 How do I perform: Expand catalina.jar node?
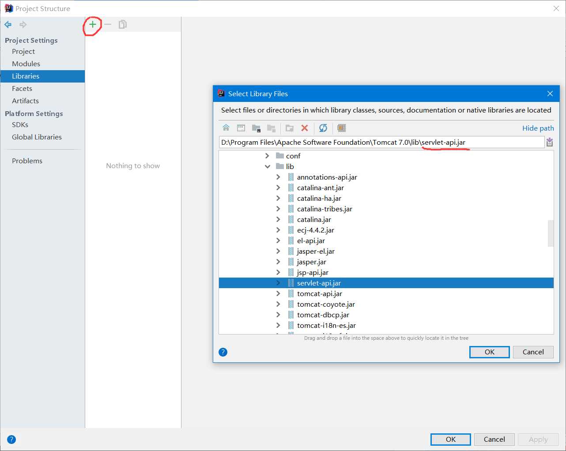click(278, 219)
